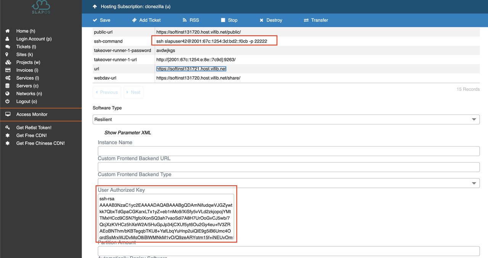Screen dimensions: 488x258
Task: Click the Show Parameter XML link
Action: [128, 133]
